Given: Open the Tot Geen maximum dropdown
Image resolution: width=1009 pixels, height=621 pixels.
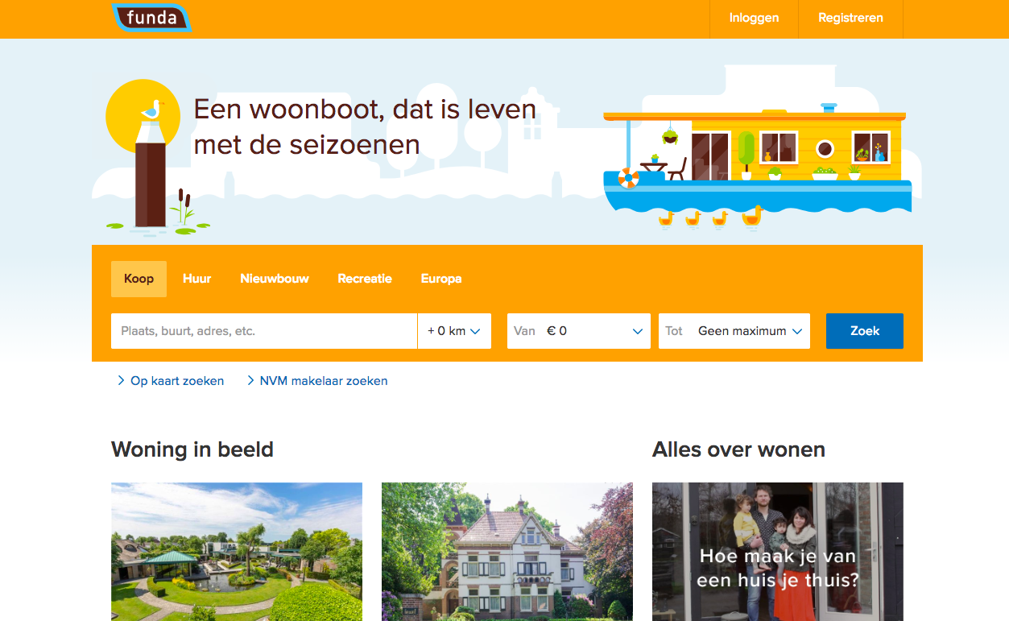Looking at the screenshot, I should pyautogui.click(x=734, y=331).
